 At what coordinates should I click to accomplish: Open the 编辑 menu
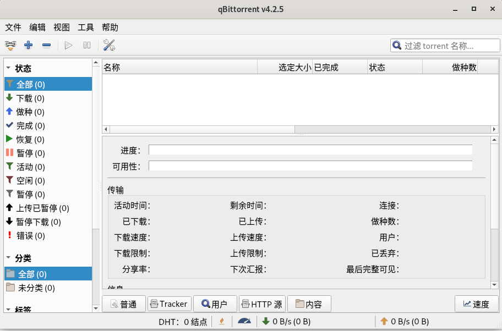click(x=37, y=27)
